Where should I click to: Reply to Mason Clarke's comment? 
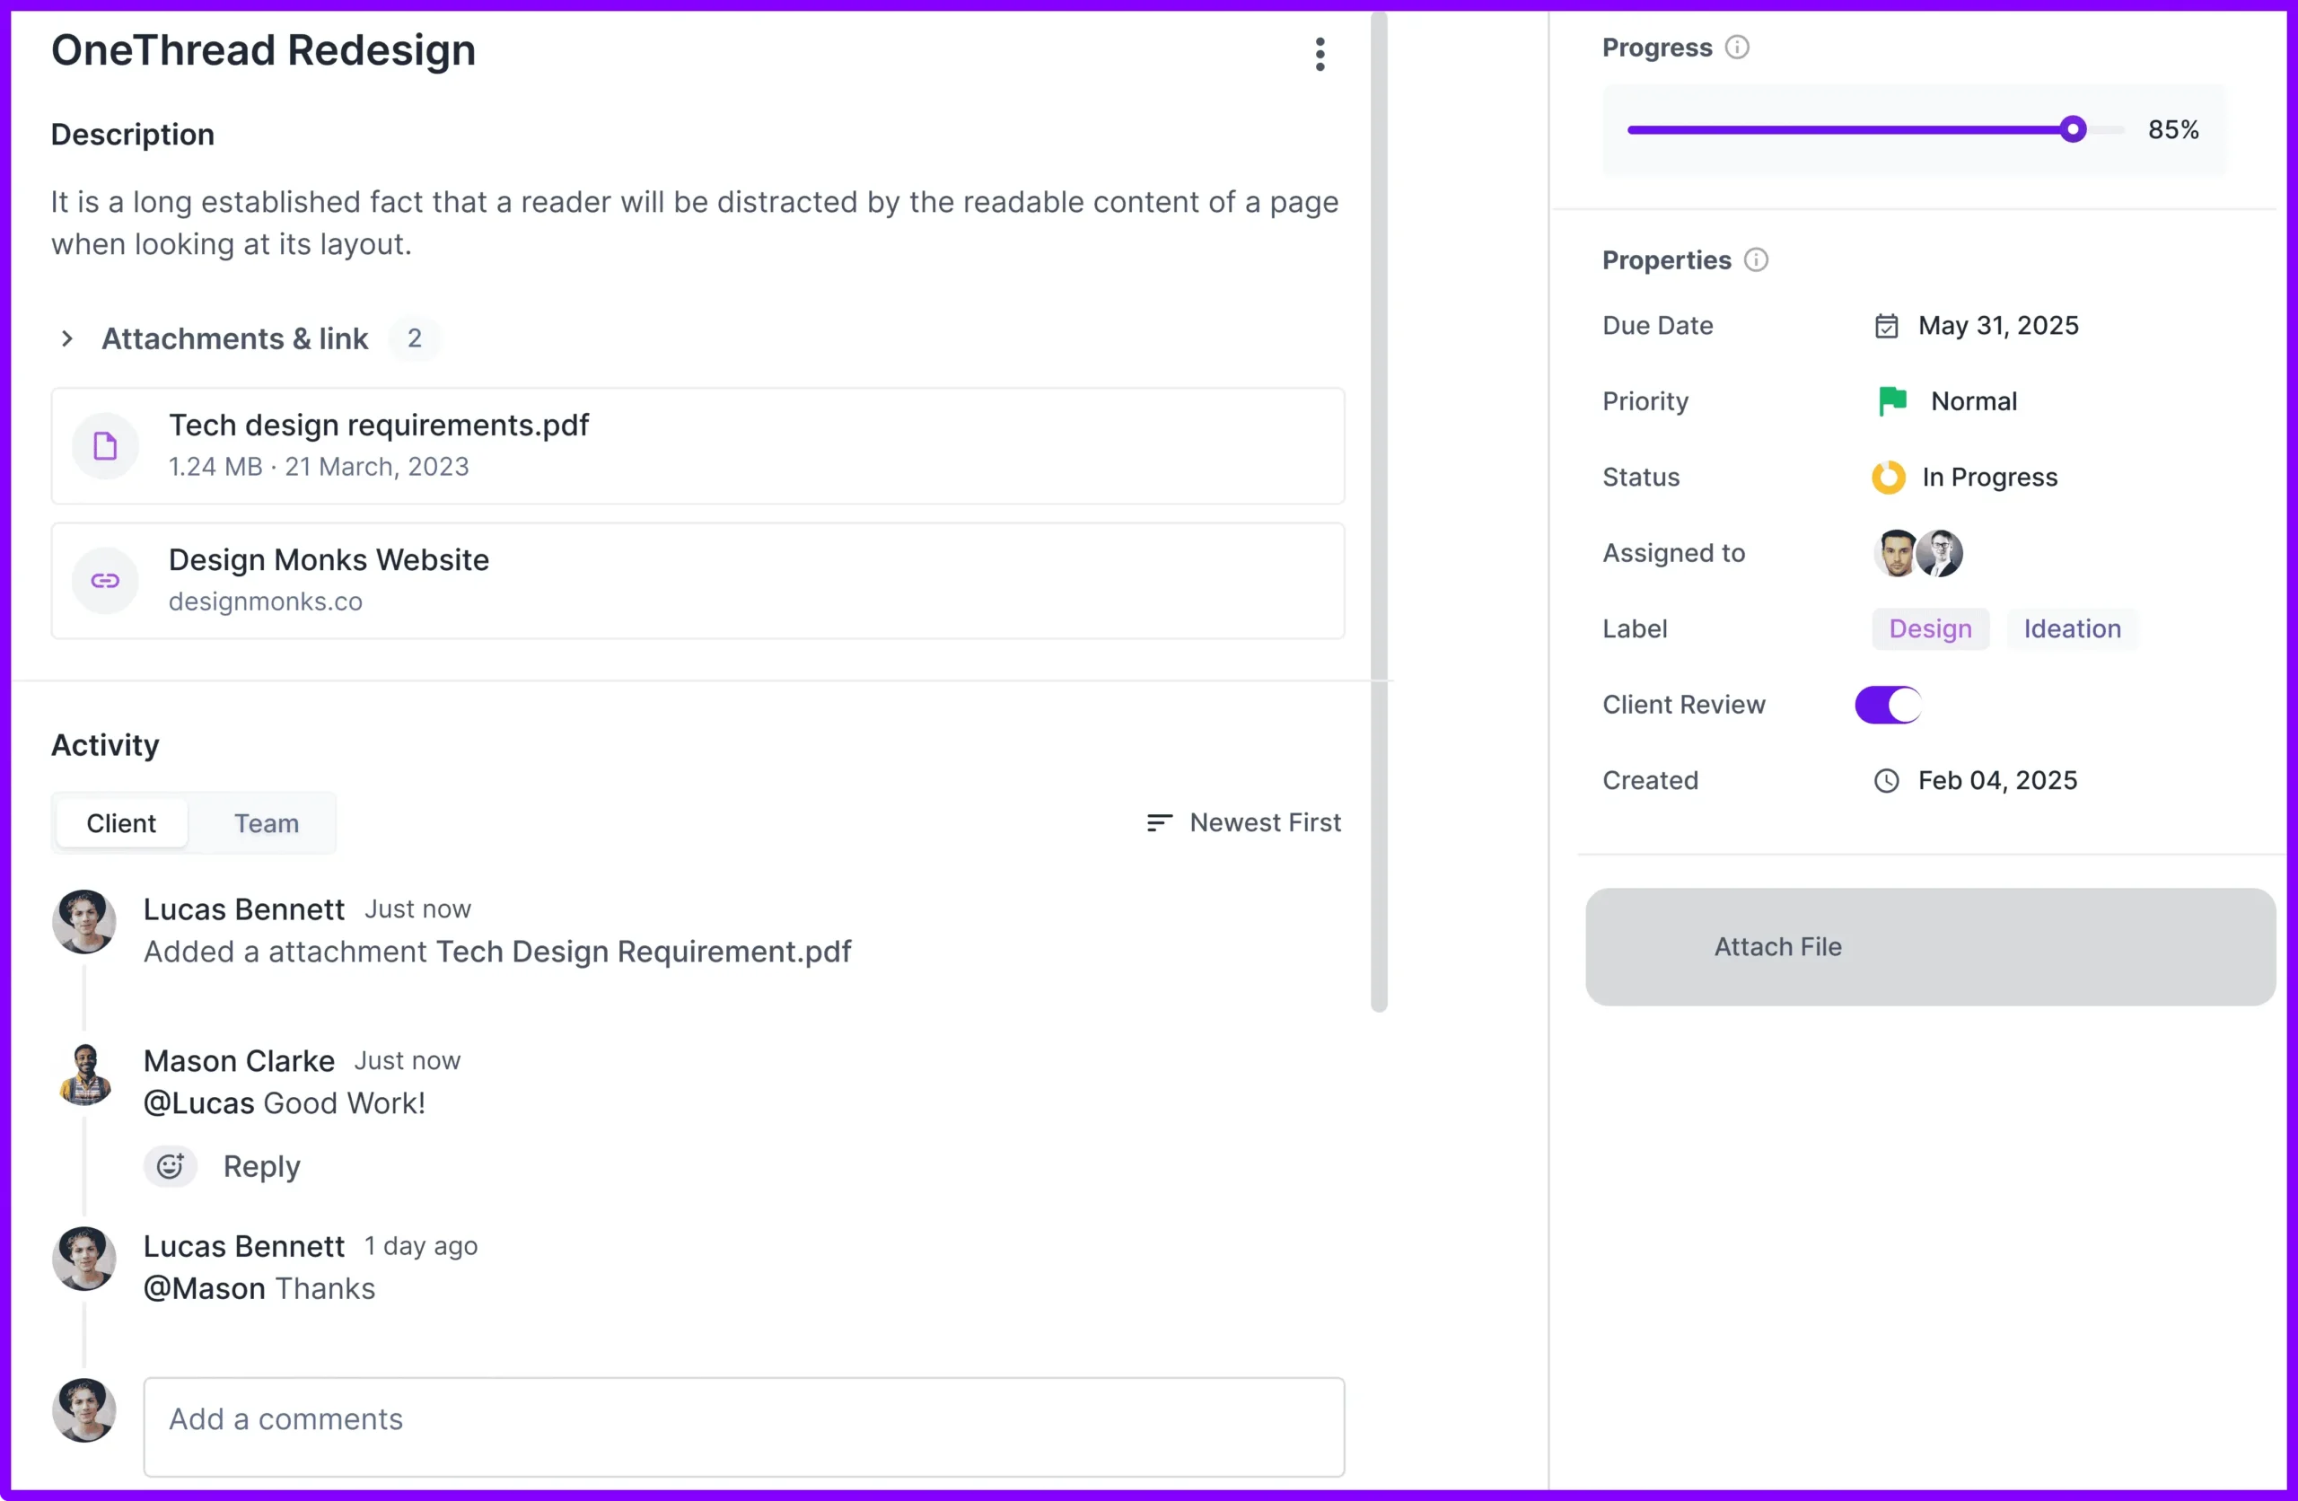[261, 1166]
